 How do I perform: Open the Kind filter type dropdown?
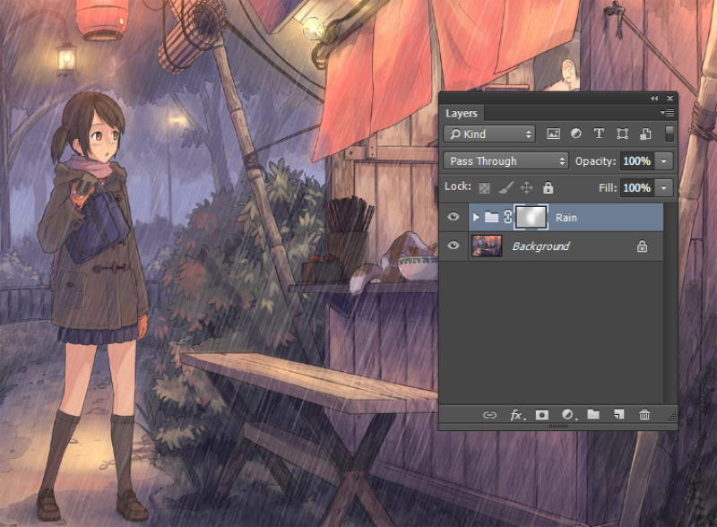coord(489,134)
